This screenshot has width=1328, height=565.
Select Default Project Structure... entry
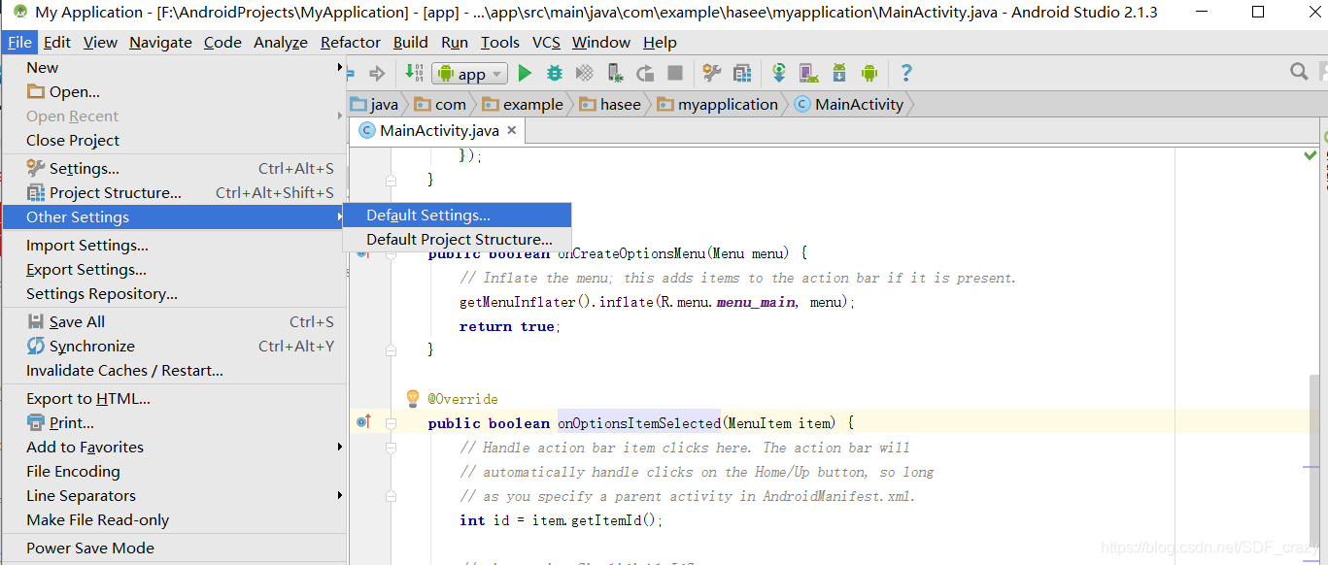tap(458, 239)
